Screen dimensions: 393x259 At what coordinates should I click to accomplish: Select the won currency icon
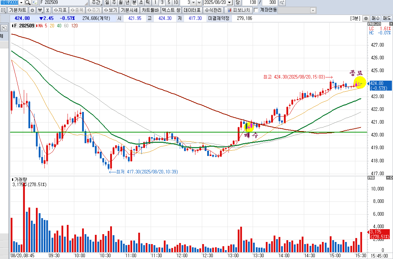coord(40,10)
